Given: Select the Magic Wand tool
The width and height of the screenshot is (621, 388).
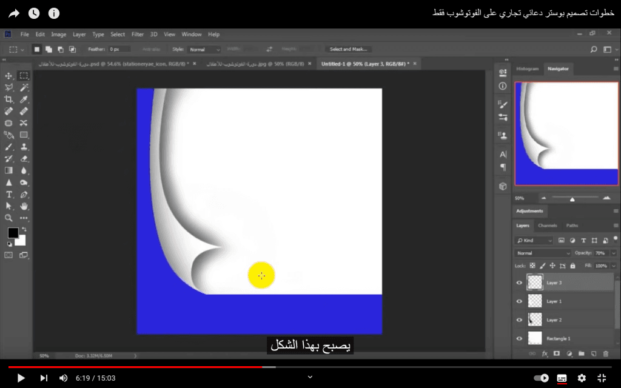Looking at the screenshot, I should point(24,87).
